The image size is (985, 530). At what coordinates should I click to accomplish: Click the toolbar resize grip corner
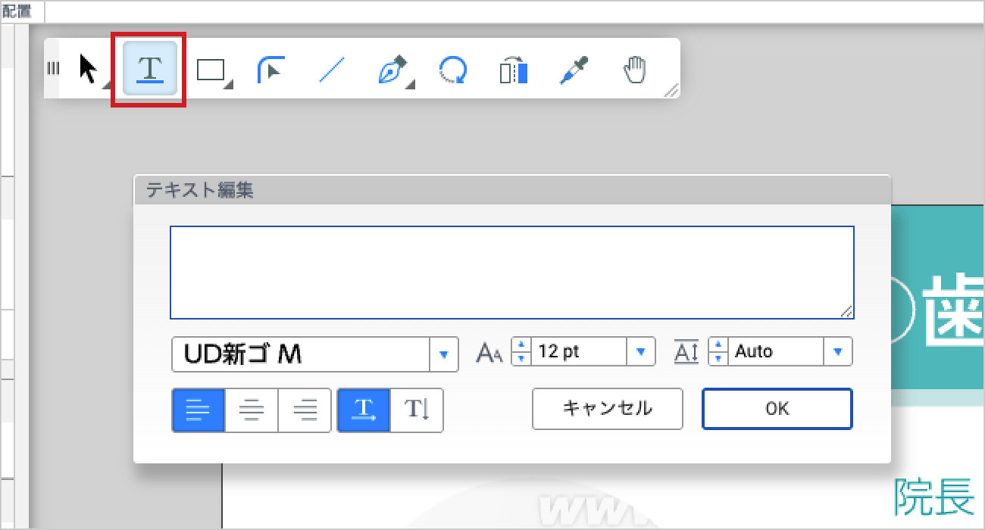671,90
